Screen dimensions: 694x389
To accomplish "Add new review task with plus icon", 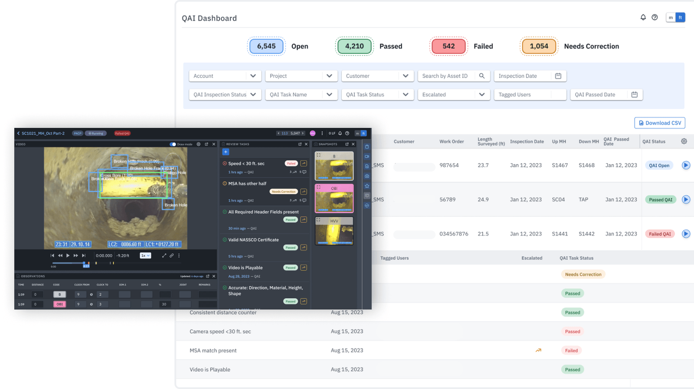I will 226,152.
